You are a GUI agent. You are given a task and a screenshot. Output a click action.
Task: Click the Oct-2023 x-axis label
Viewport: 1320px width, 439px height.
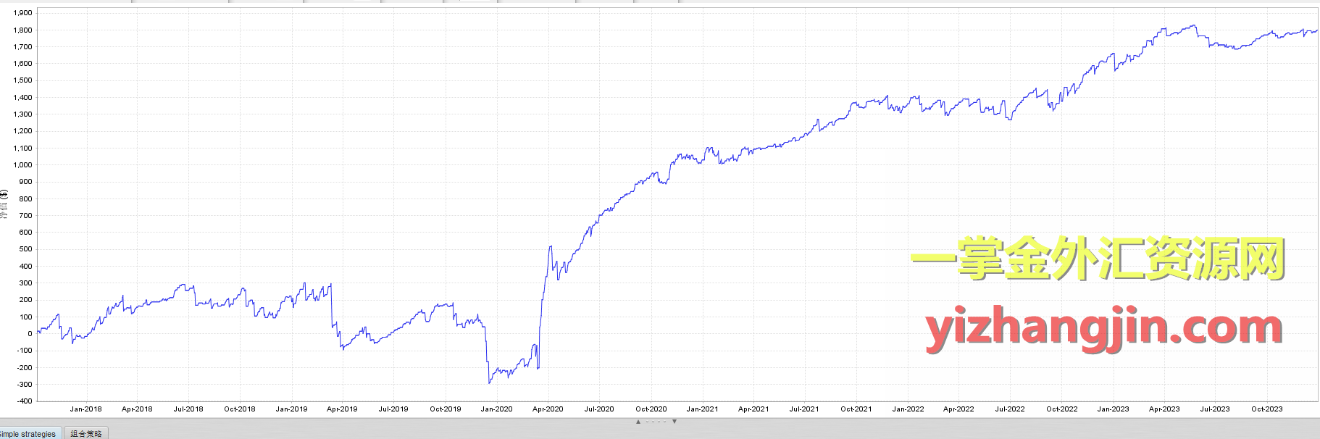[1267, 409]
